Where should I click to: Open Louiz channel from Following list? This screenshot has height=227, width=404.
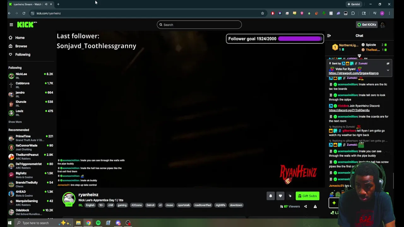tap(31, 113)
